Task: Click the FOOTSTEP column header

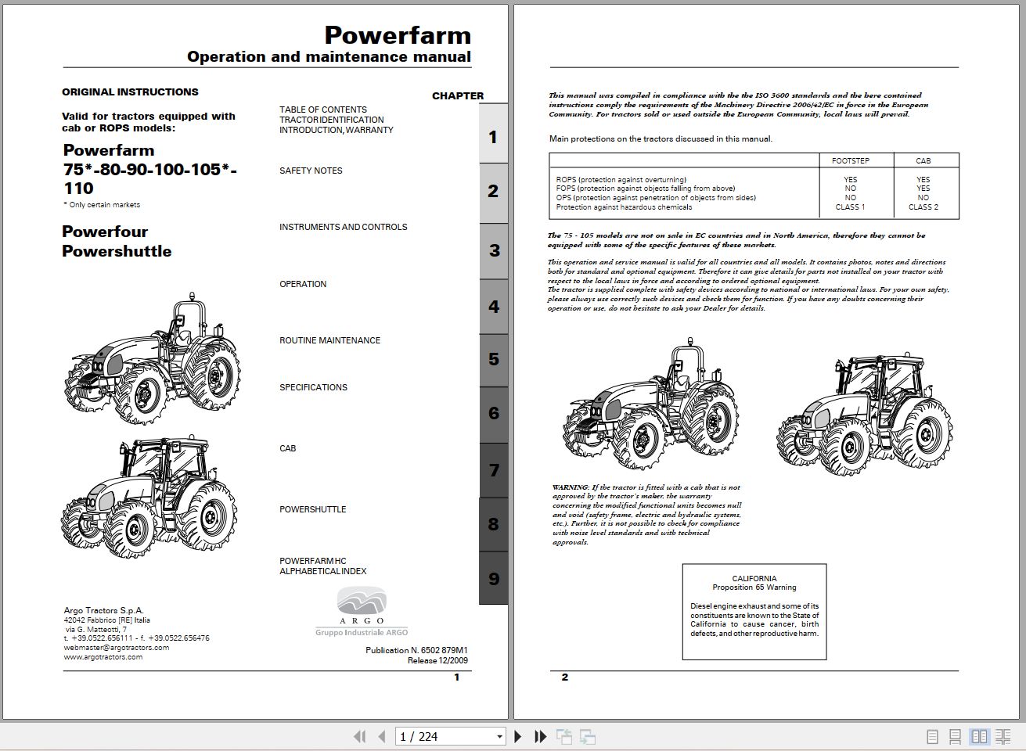Action: click(x=851, y=160)
